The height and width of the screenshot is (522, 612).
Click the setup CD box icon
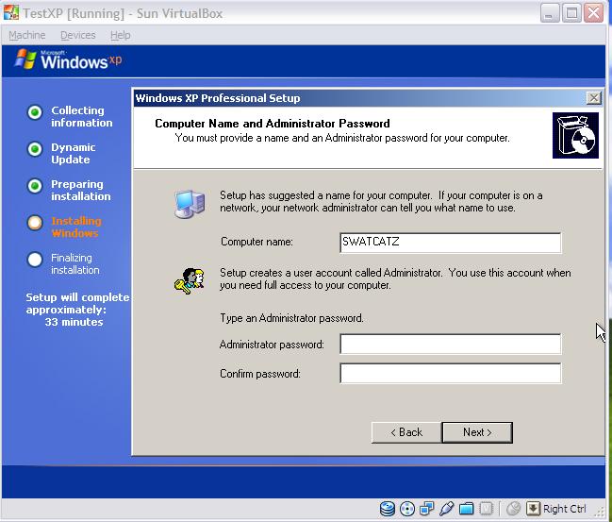point(575,135)
